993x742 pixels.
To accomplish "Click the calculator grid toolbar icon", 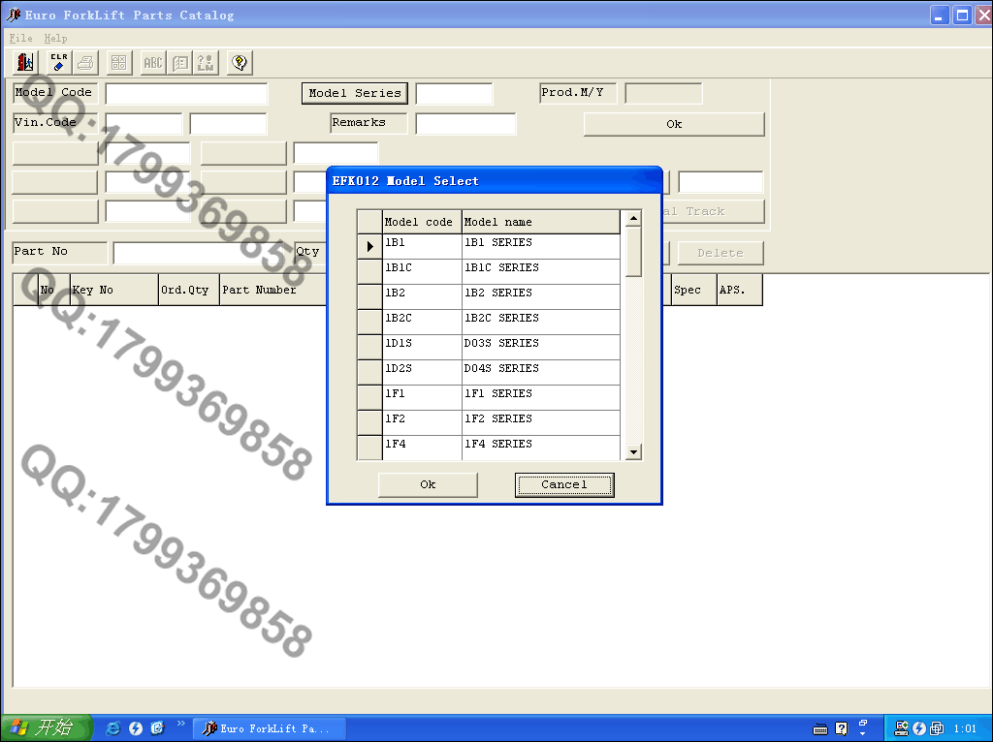I will [x=119, y=63].
